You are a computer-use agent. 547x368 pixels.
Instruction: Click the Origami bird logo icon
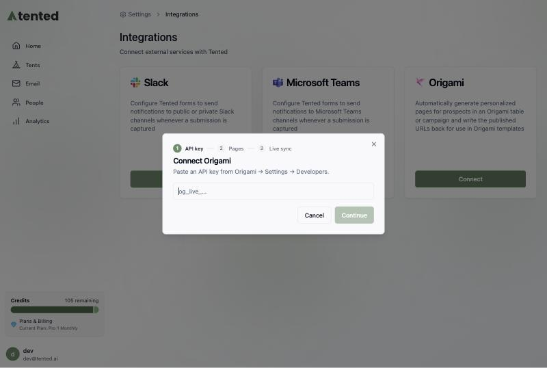point(420,82)
